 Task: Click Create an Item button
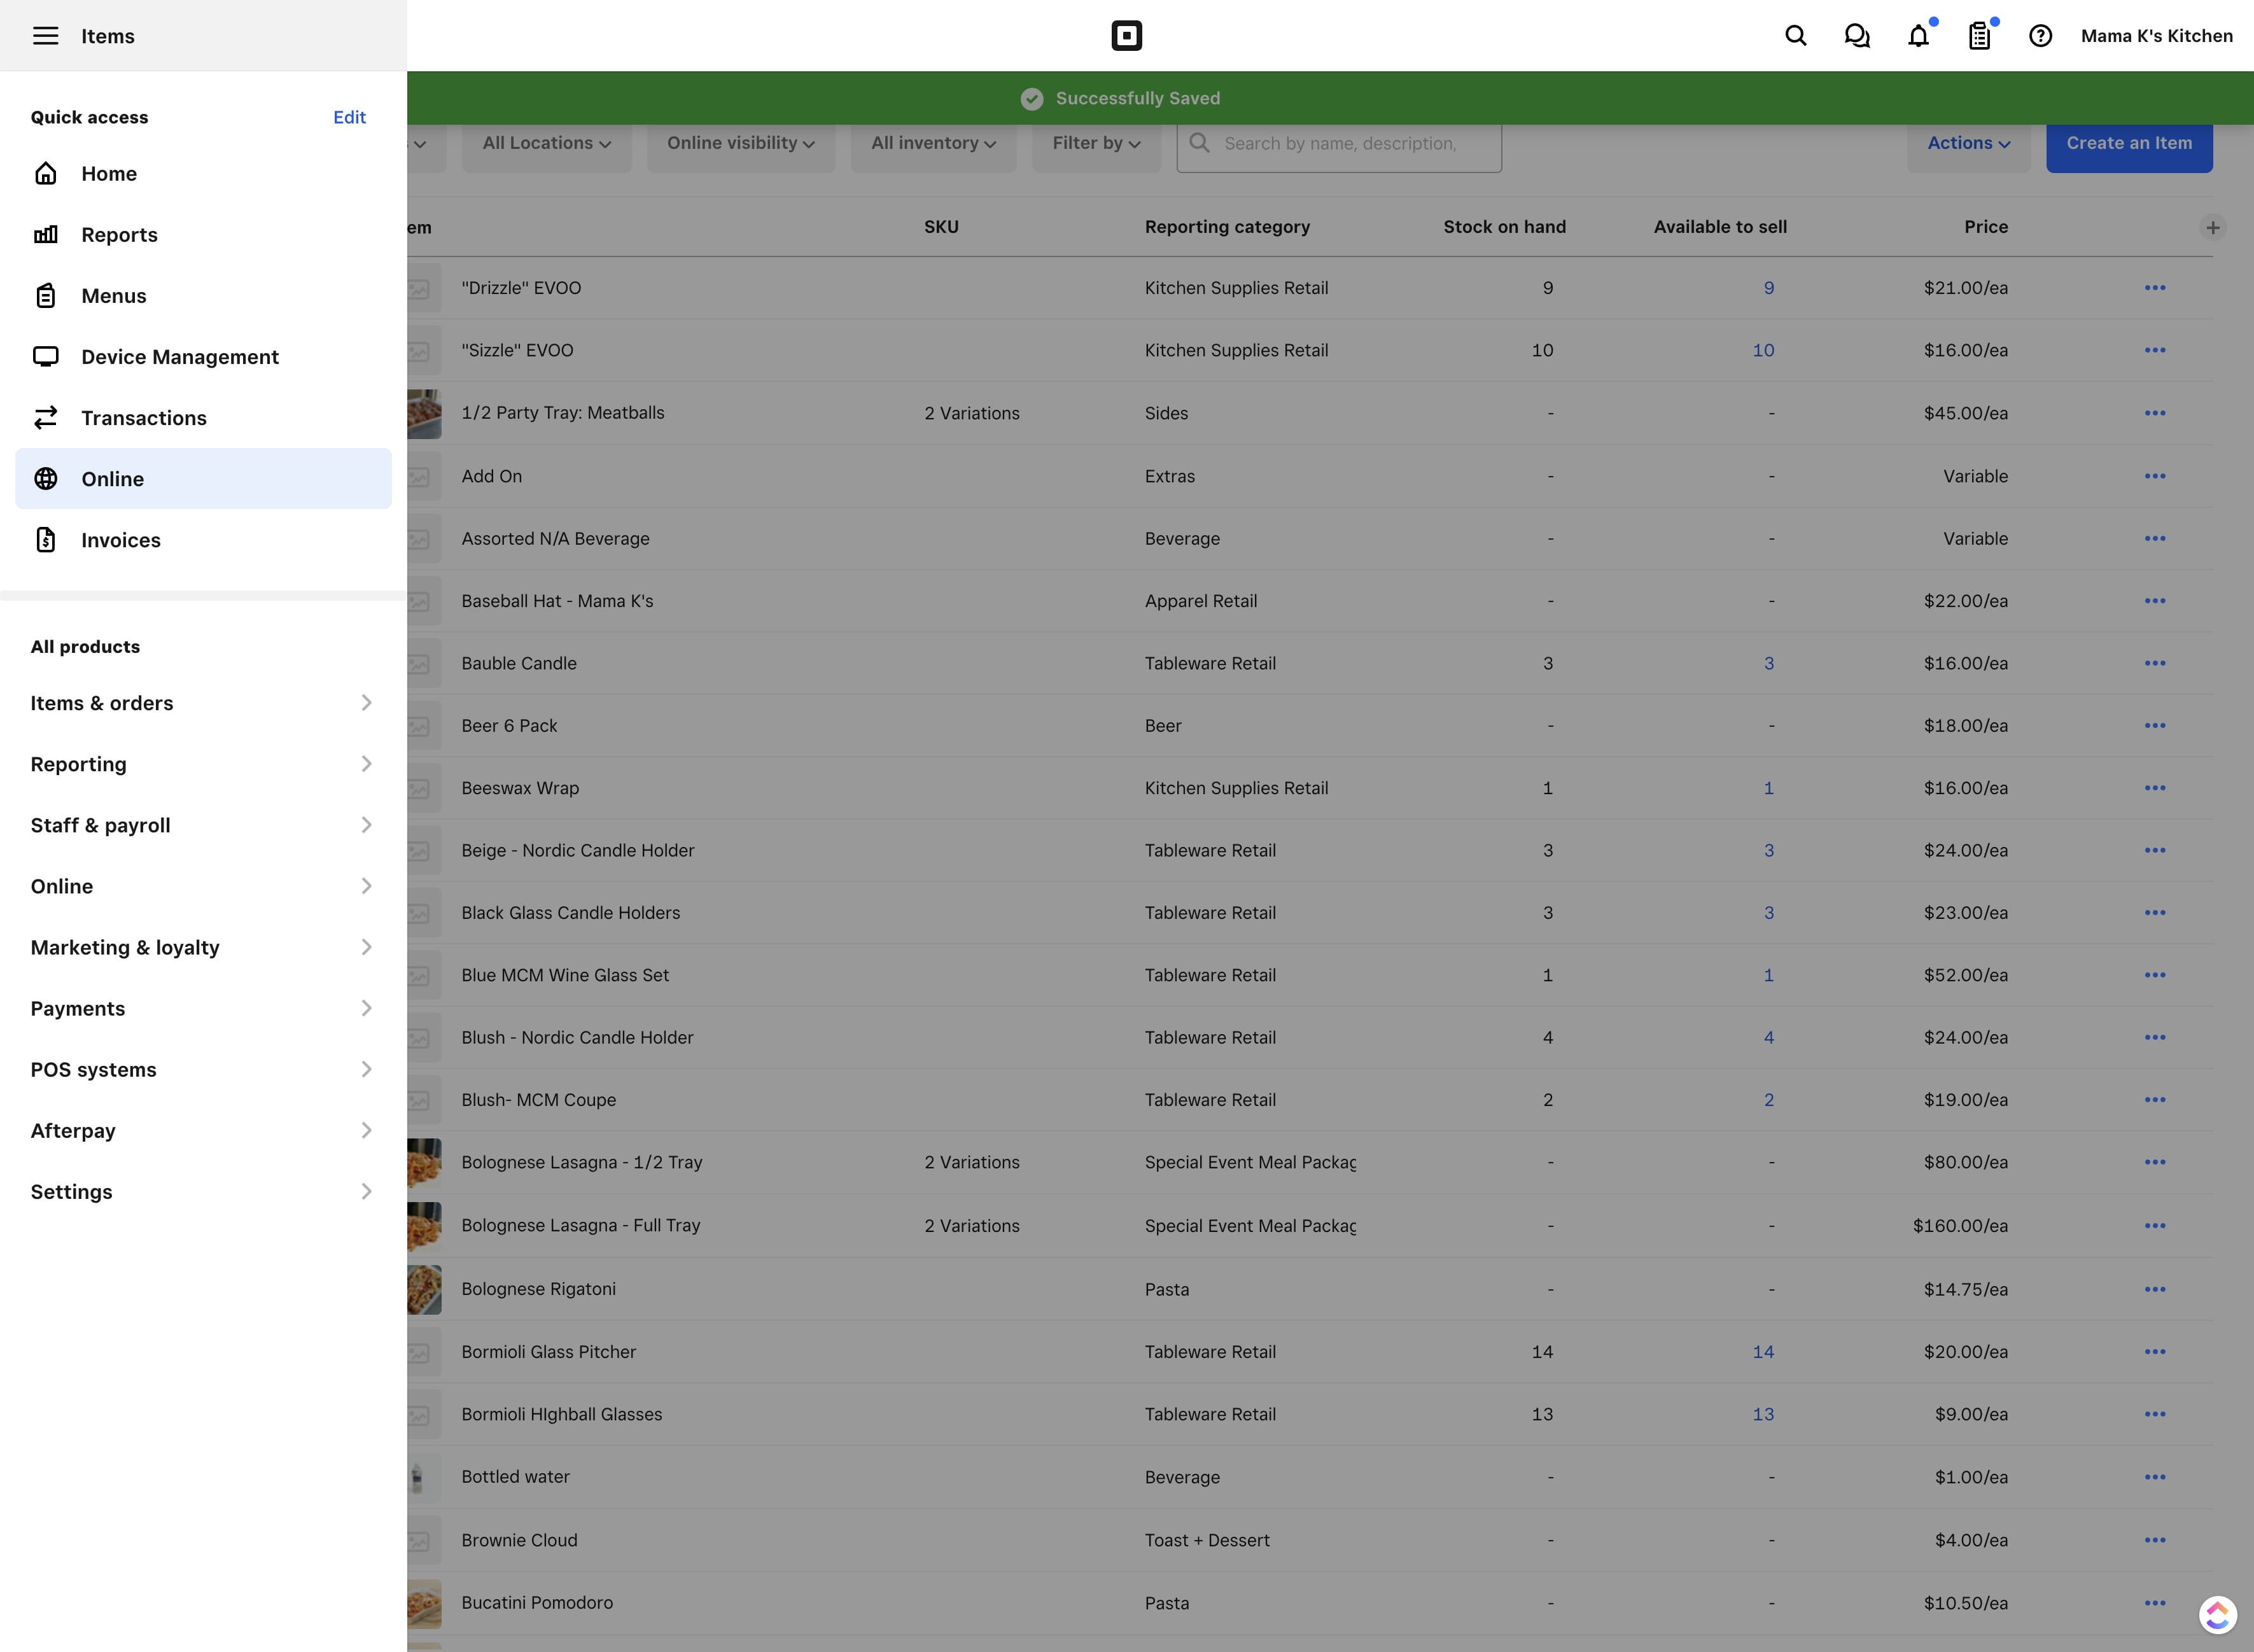[2128, 143]
